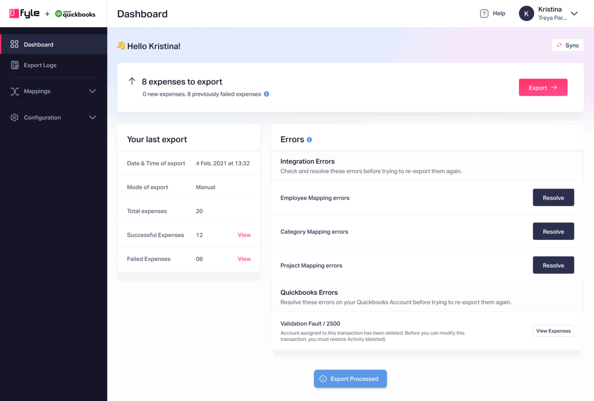Open the Kristina profile dropdown

point(574,14)
